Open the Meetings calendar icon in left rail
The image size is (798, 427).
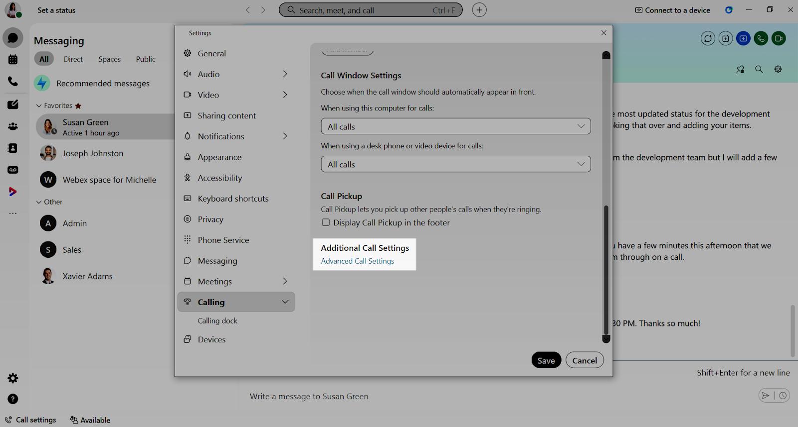pos(13,60)
